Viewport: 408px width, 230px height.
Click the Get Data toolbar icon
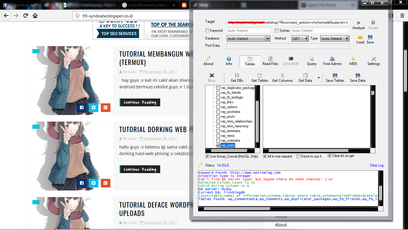(x=305, y=75)
